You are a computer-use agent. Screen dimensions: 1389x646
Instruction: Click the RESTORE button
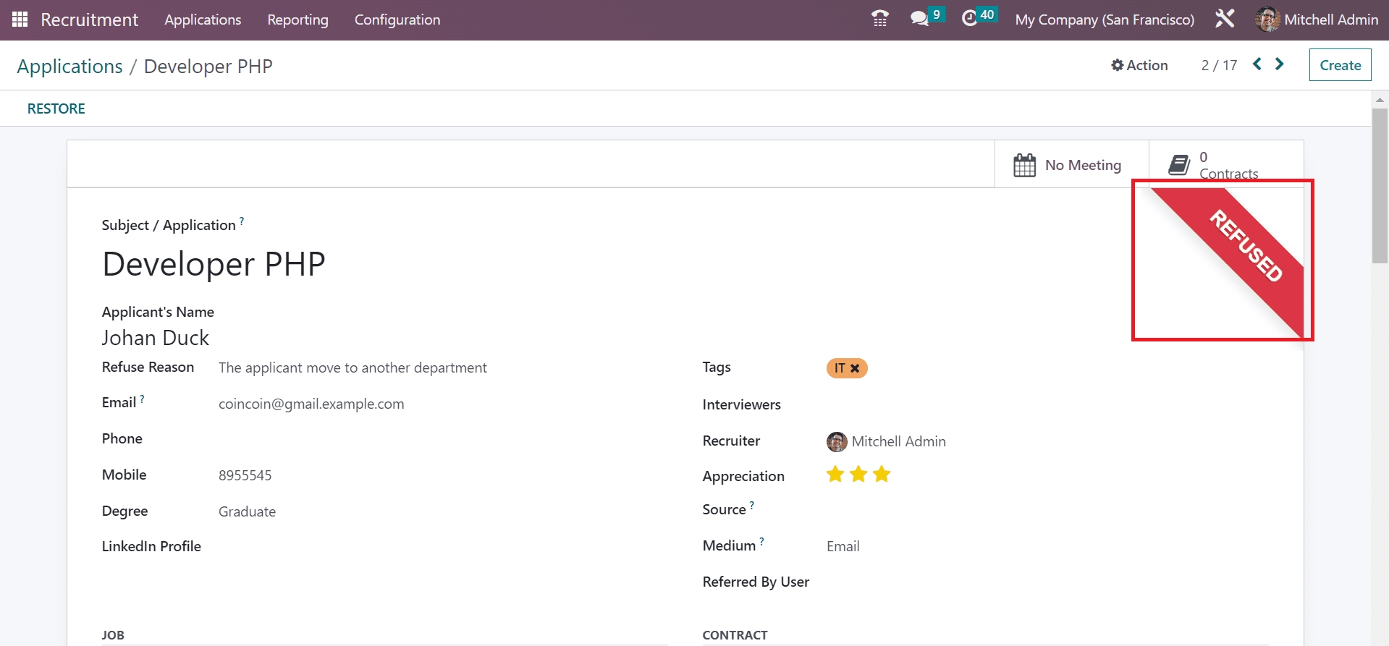(x=56, y=109)
